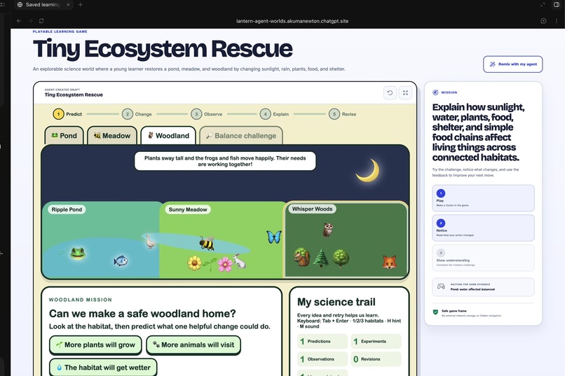Click the browser back arrow
The image size is (565, 376).
point(19,21)
